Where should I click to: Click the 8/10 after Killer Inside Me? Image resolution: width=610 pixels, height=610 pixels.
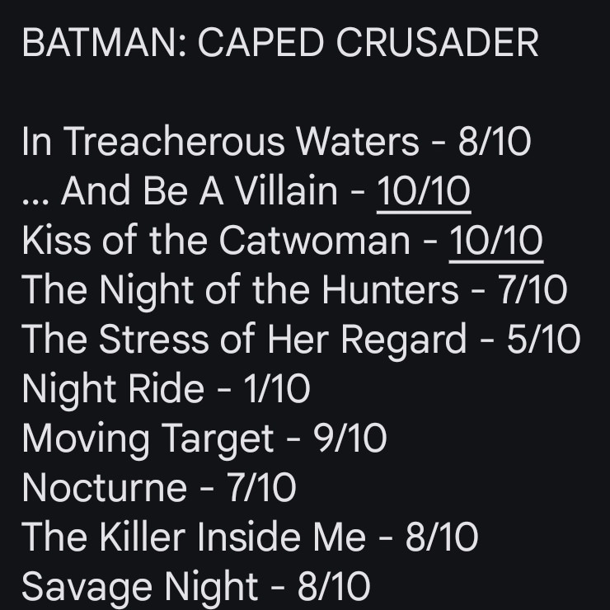click(442, 537)
